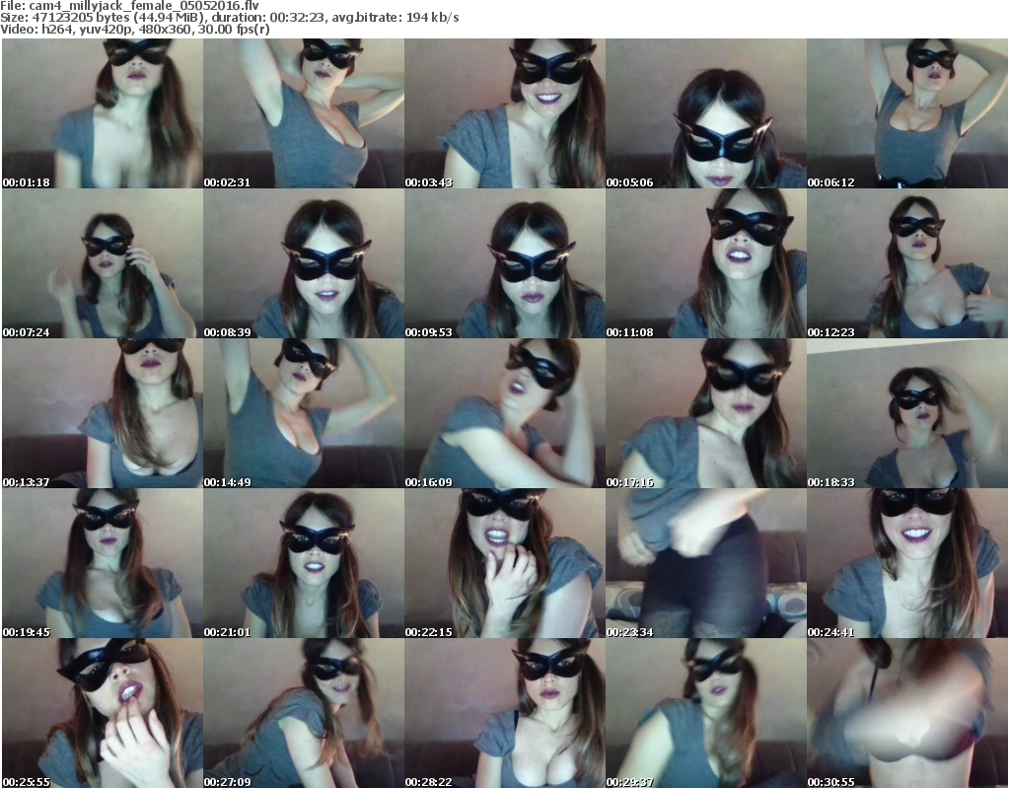Screen dimensions: 1010x788
Task: Select the thumbnail at 00:21:01
Action: (x=304, y=563)
